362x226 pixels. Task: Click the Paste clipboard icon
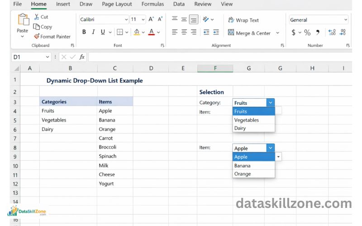pyautogui.click(x=23, y=19)
